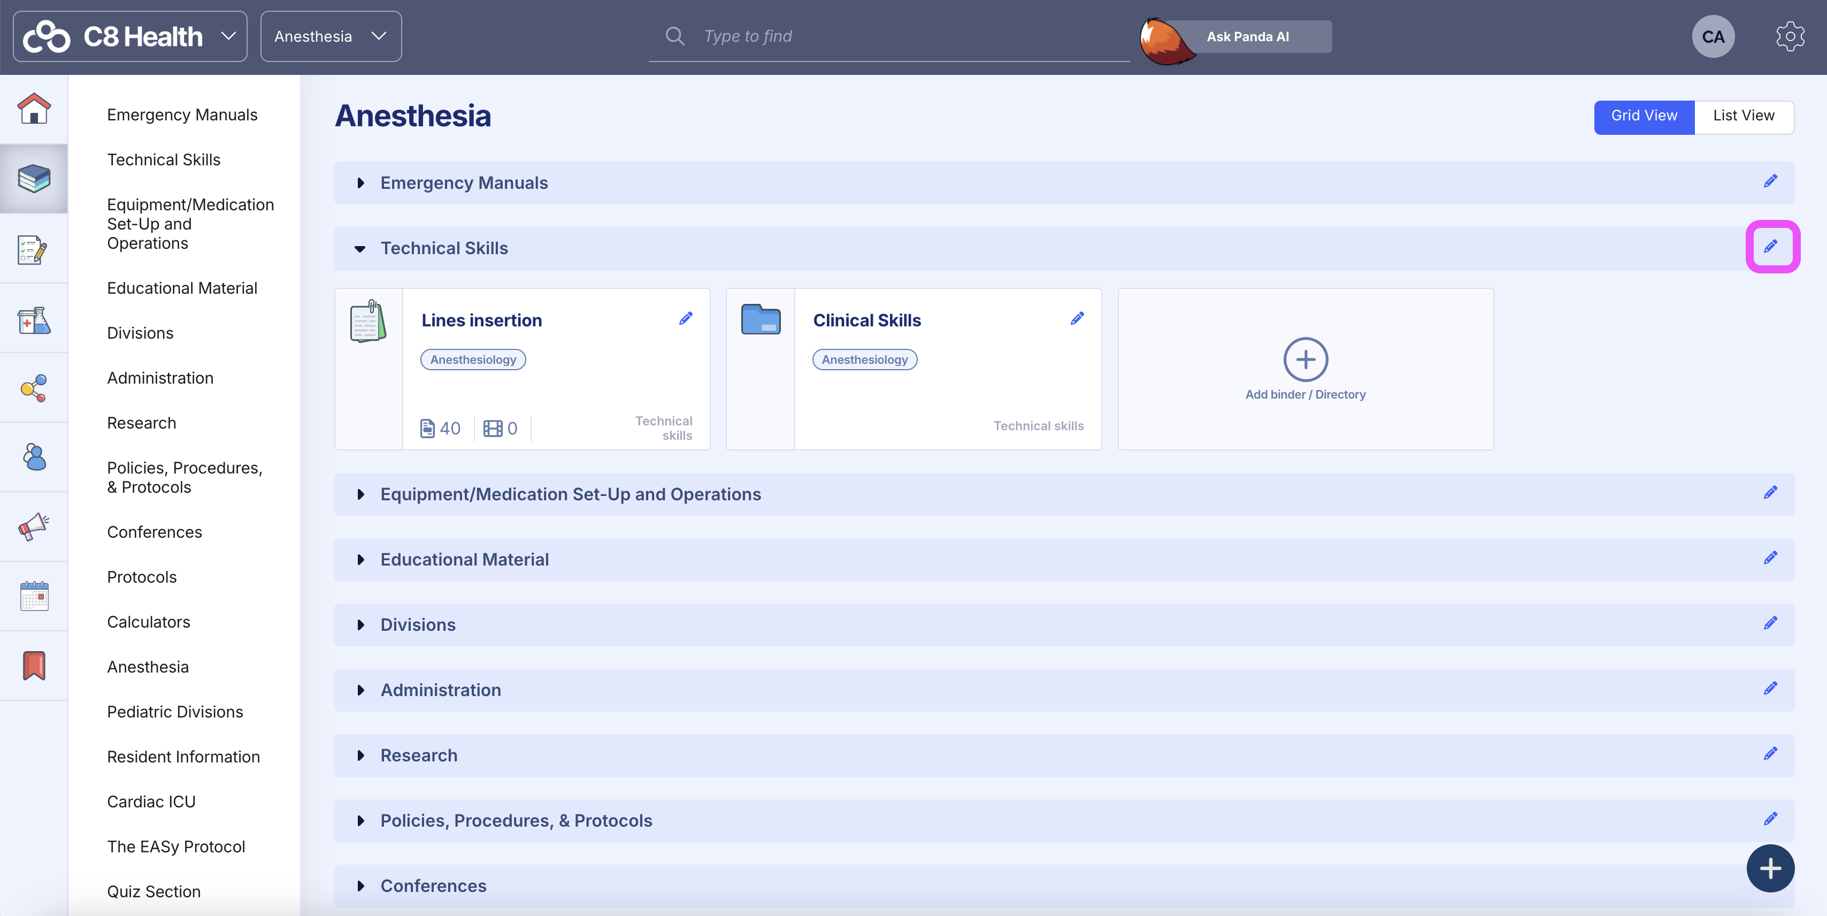Click the Lines insertion binder notepad icon

point(368,320)
